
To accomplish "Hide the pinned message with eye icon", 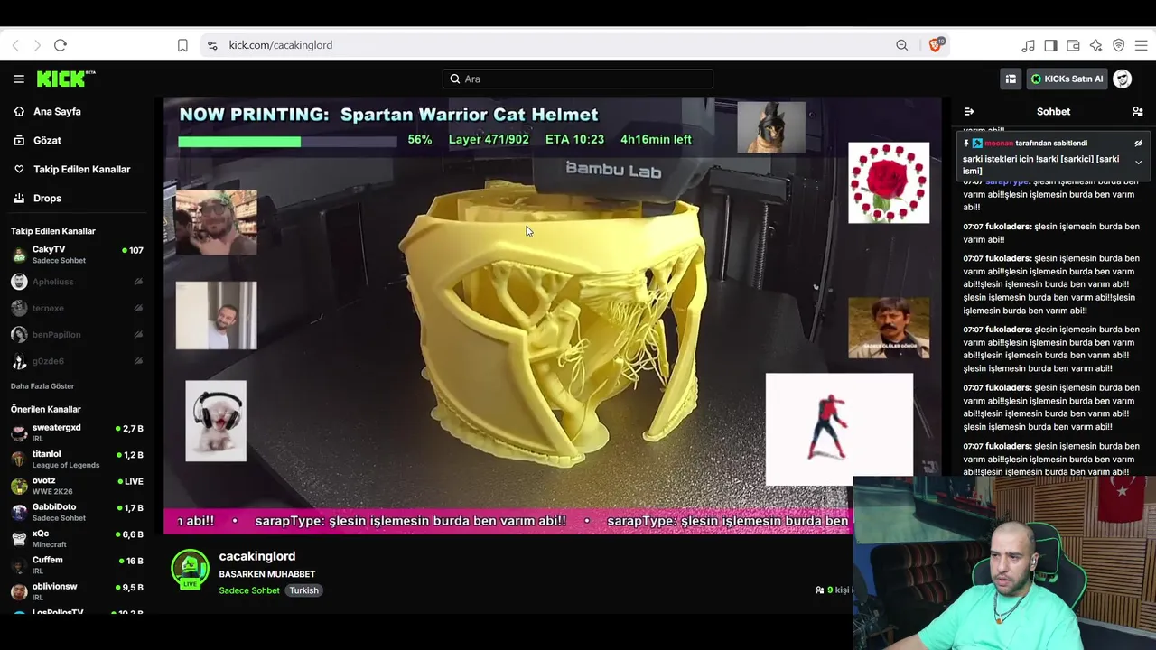I will click(x=1138, y=143).
